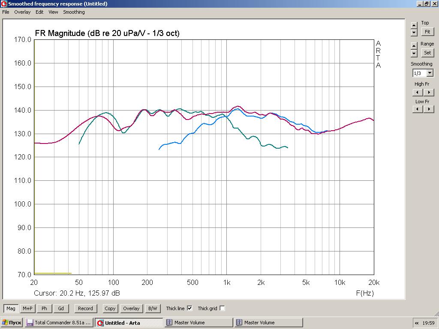Click the Fit button

(x=427, y=32)
